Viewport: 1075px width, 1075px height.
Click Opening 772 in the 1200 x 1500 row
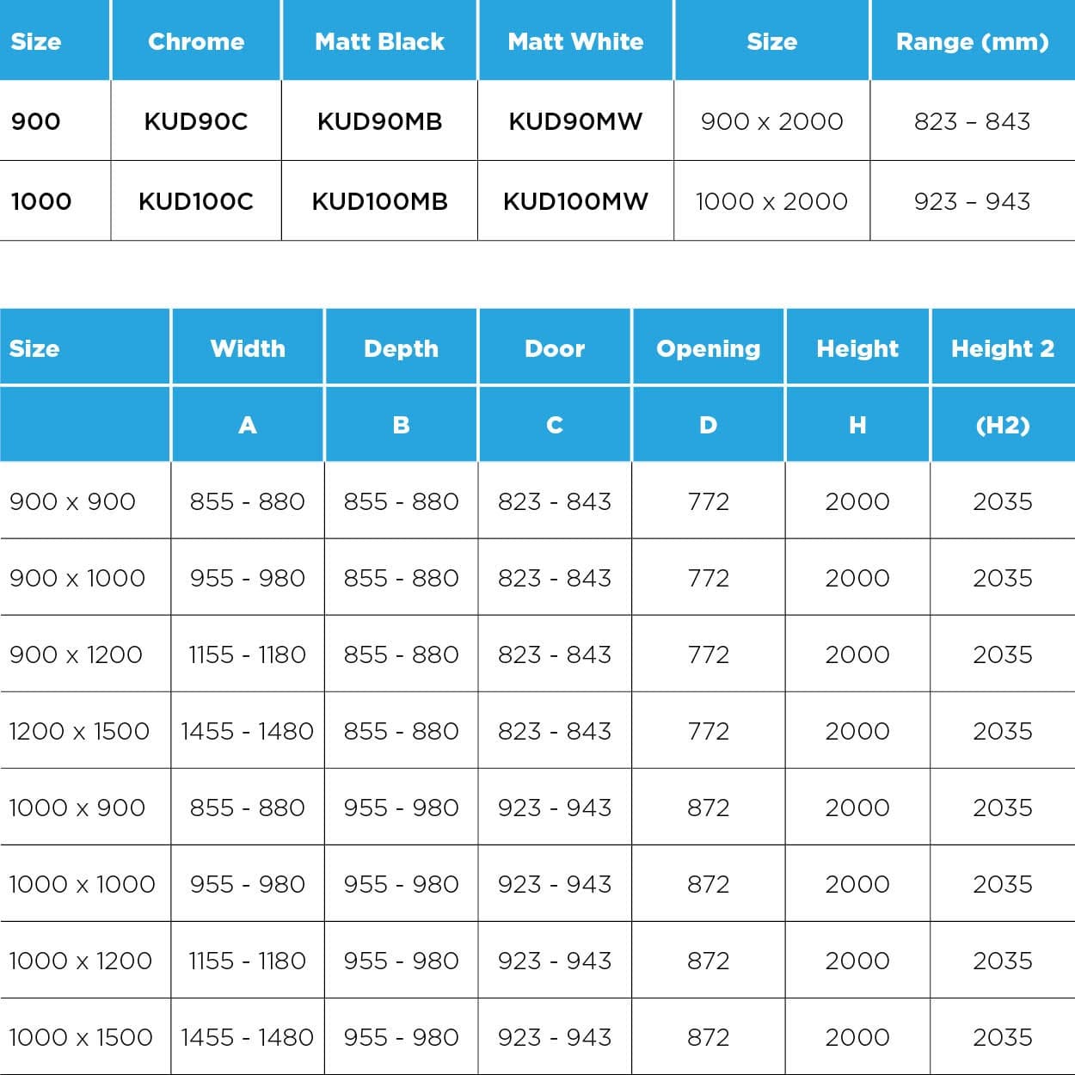[709, 731]
